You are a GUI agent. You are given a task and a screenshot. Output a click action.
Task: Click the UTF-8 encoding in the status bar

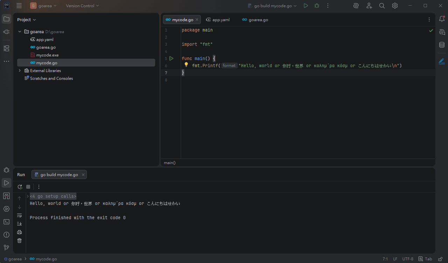(408, 259)
